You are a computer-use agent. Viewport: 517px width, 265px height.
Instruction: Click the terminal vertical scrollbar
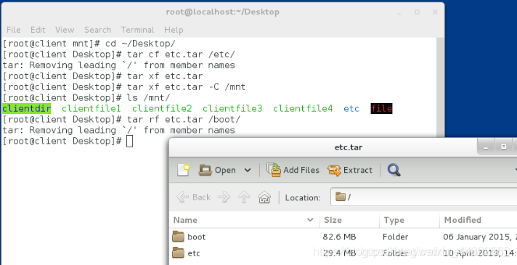(441, 87)
